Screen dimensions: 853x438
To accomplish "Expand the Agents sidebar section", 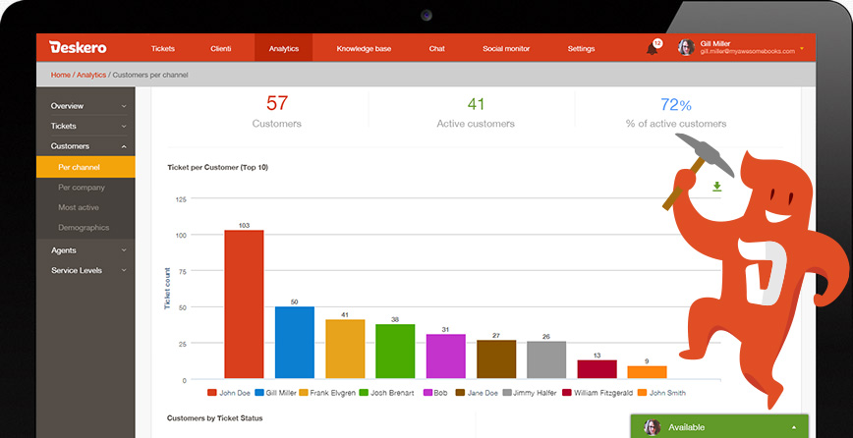I will point(85,250).
